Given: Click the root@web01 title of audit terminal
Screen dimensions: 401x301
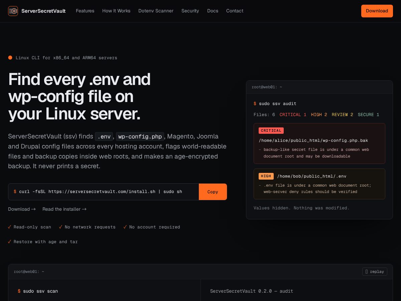Looking at the screenshot, I should coord(267,87).
